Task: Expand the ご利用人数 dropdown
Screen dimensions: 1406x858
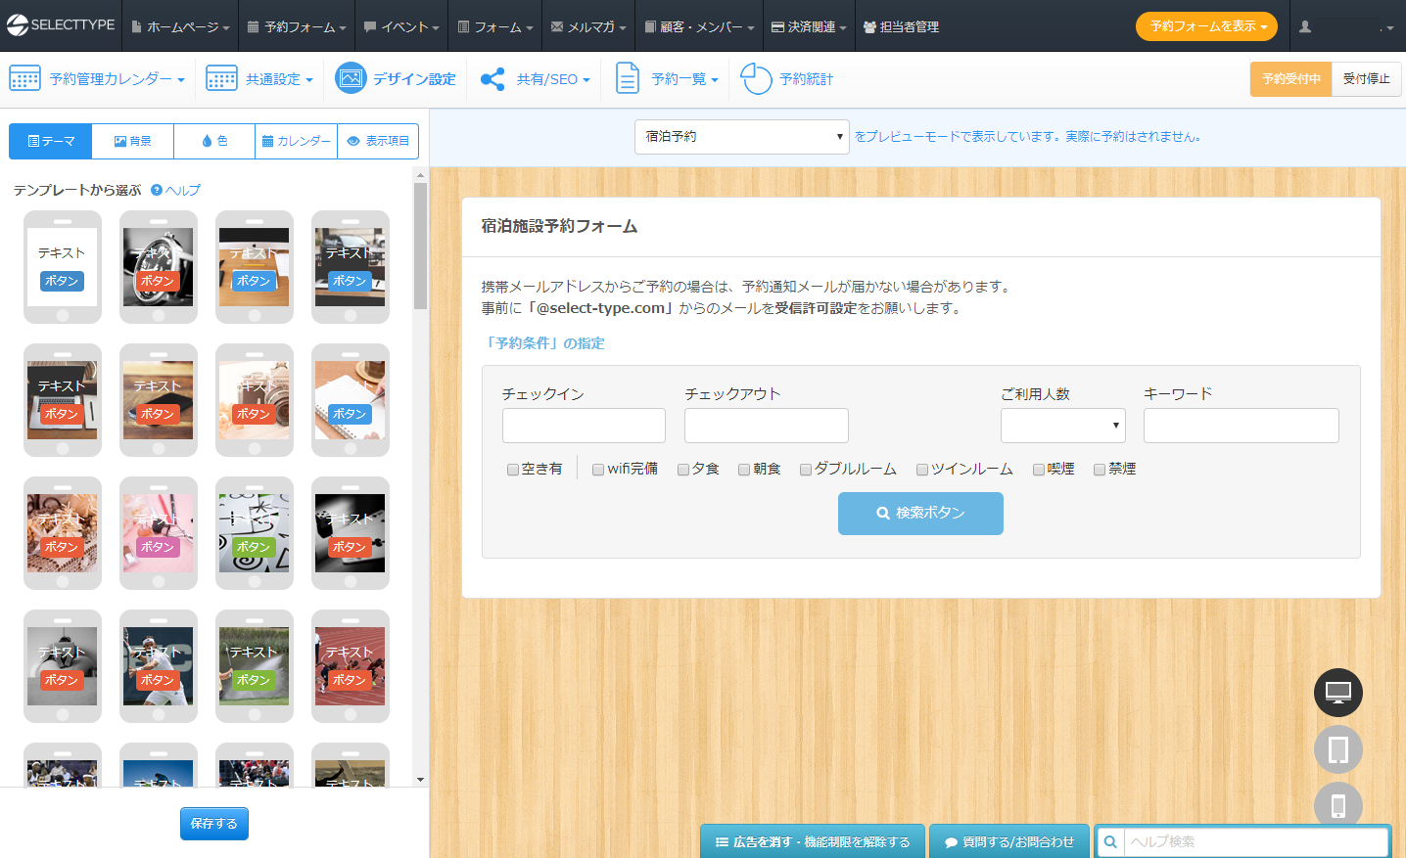Action: tap(1062, 426)
